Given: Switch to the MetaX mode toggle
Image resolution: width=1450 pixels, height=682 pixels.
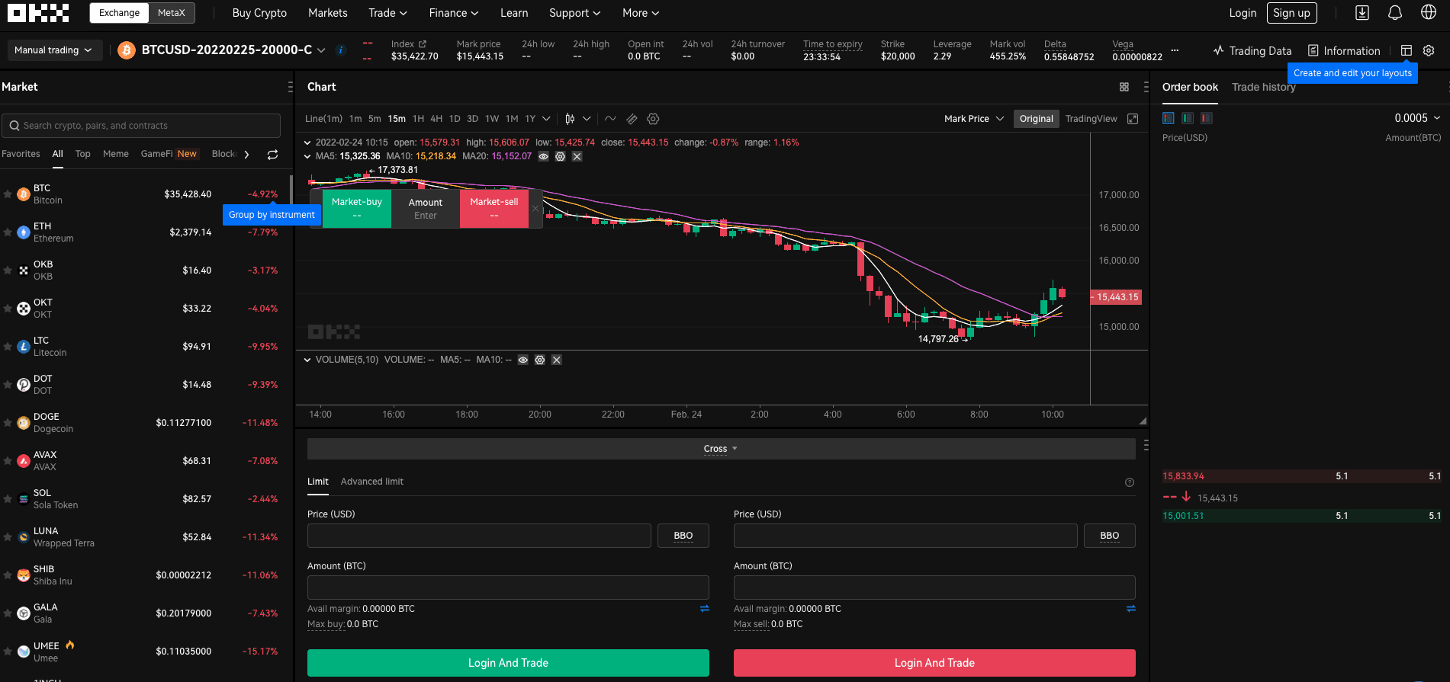Looking at the screenshot, I should tap(172, 13).
